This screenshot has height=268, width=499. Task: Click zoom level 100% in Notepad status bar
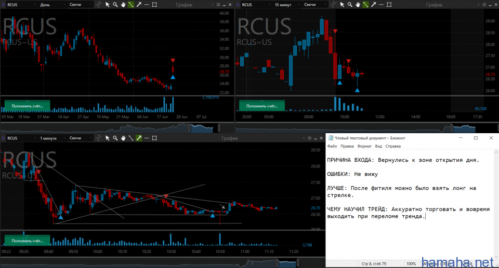[x=411, y=263]
